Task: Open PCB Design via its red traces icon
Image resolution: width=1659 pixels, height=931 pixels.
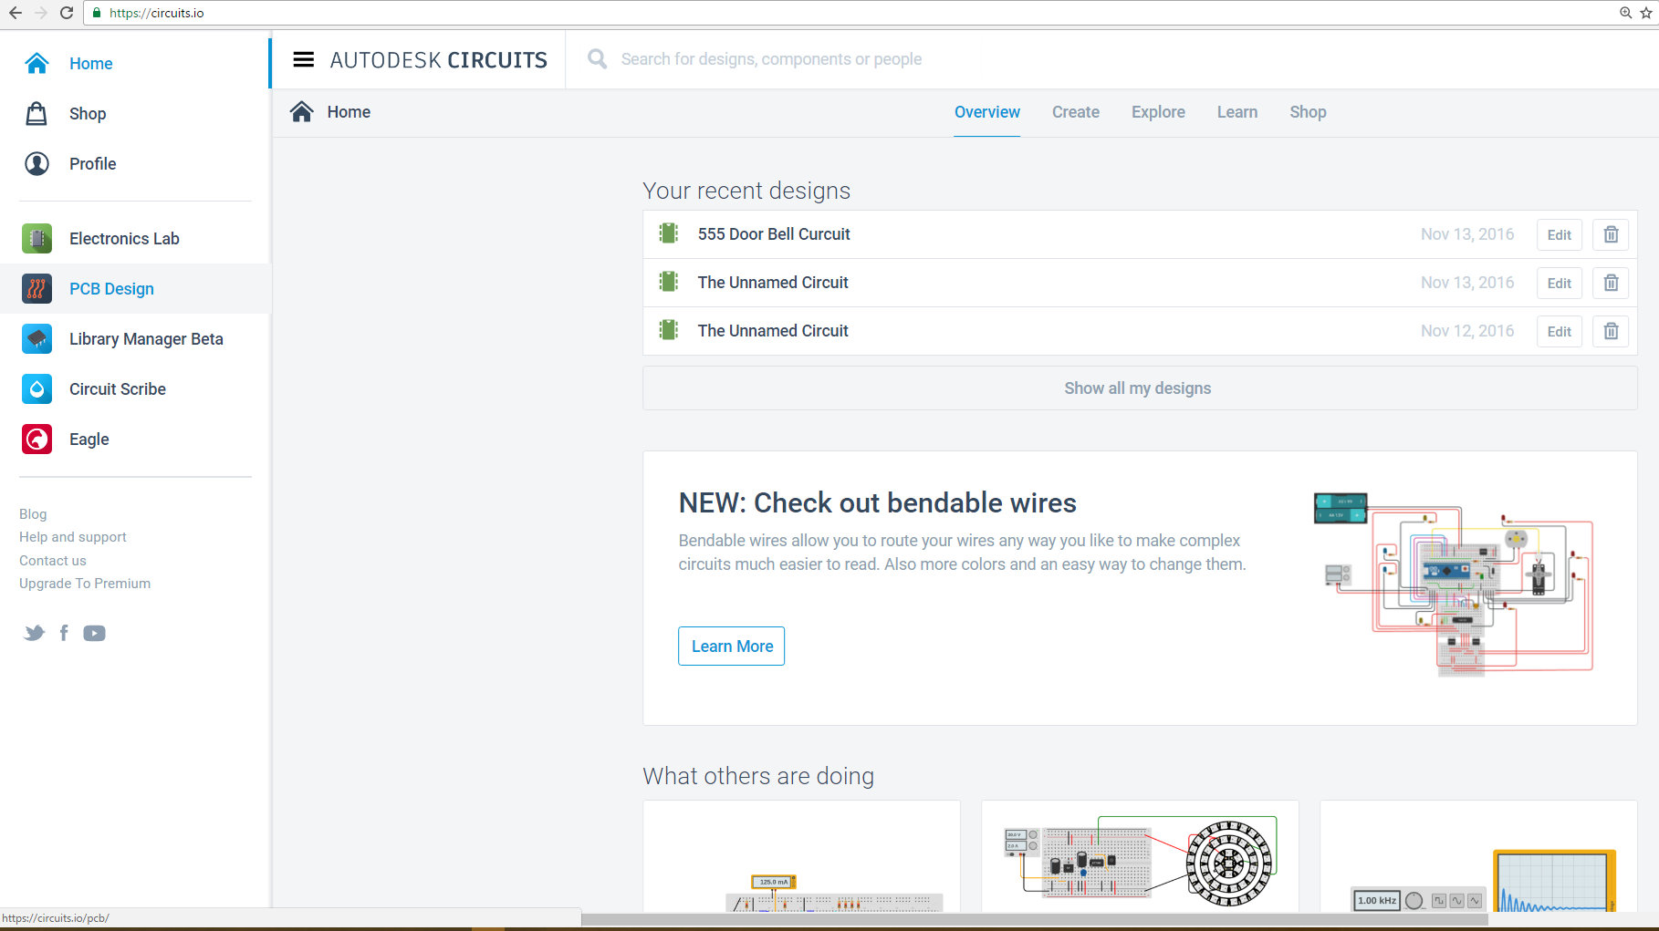Action: tap(37, 288)
